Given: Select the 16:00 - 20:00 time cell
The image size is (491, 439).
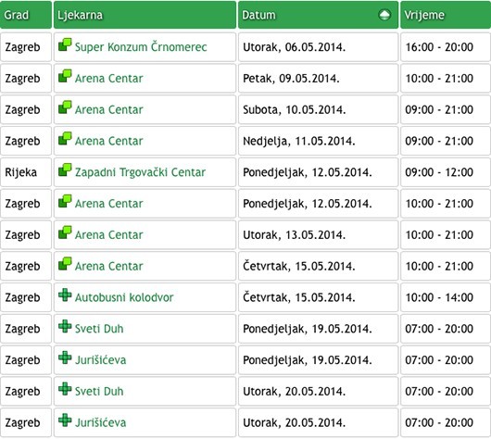Looking at the screenshot, I should [446, 47].
